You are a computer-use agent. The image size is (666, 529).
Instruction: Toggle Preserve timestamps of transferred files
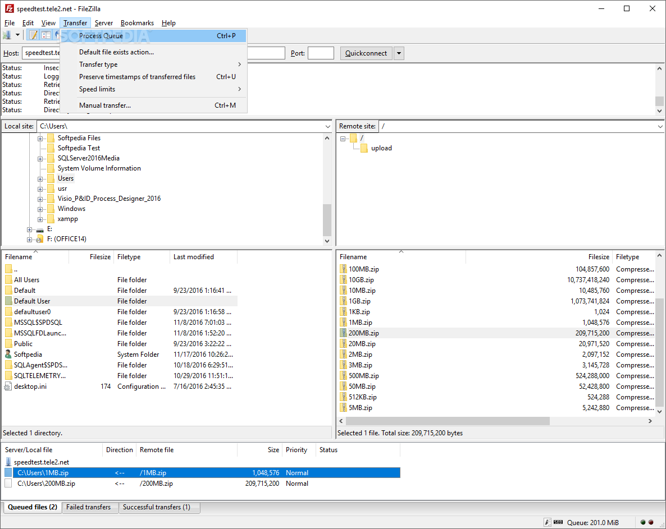pos(153,77)
